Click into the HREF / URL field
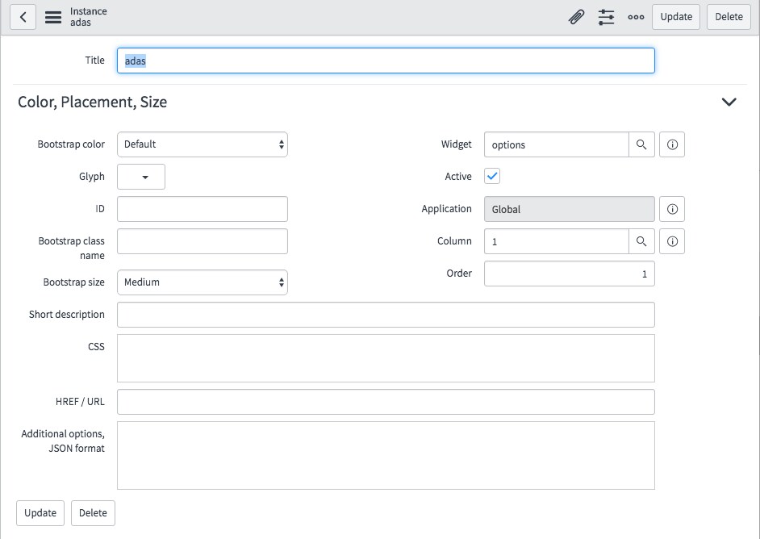760x539 pixels. (x=386, y=402)
